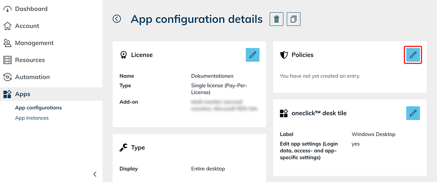Open the Management menu item
This screenshot has width=437, height=182.
pyautogui.click(x=34, y=43)
